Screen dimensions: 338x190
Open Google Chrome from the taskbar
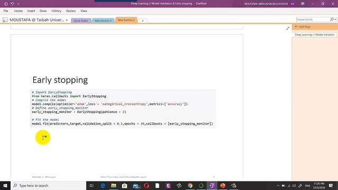click(x=190, y=185)
